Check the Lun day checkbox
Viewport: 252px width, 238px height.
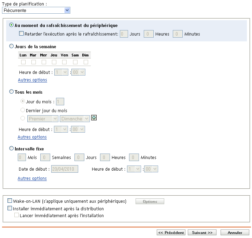pyautogui.click(x=23, y=62)
